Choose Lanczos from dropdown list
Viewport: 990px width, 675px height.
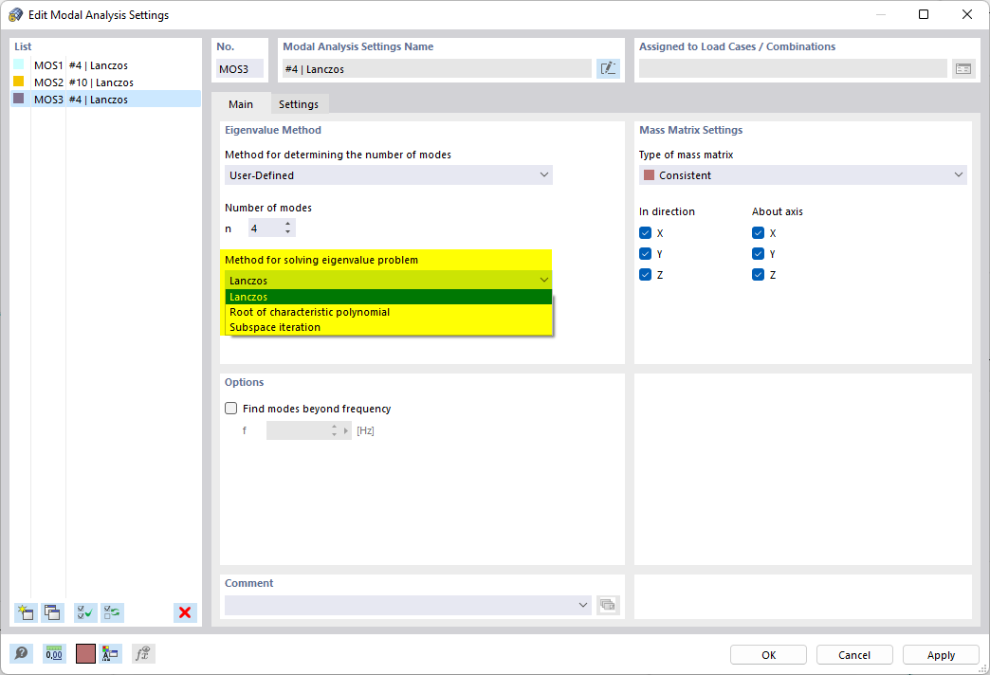(x=388, y=297)
